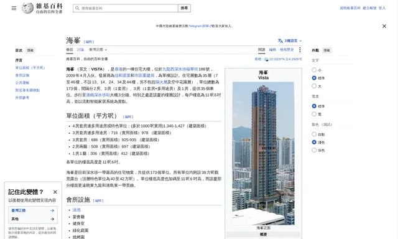Jump to 外部參考 in contents
The image size is (398, 239).
click(22, 98)
